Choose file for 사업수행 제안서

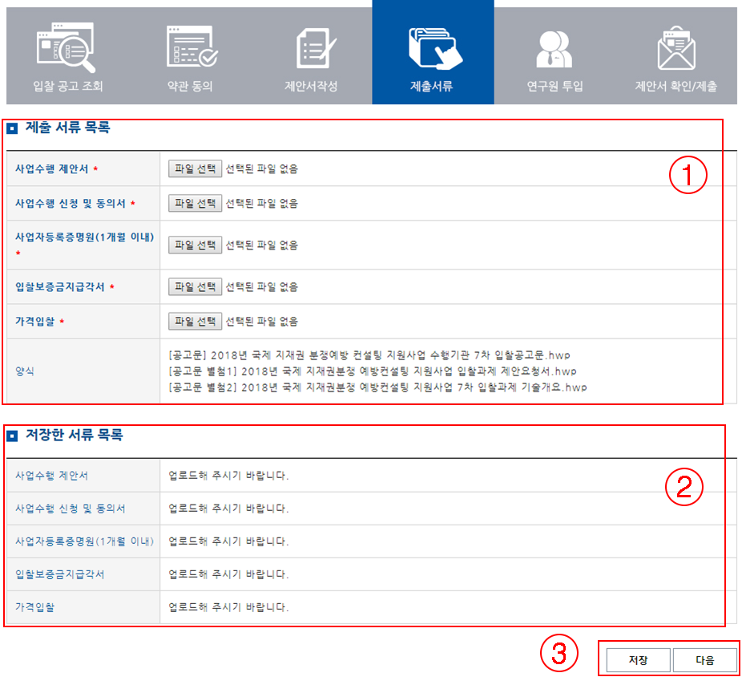point(195,169)
